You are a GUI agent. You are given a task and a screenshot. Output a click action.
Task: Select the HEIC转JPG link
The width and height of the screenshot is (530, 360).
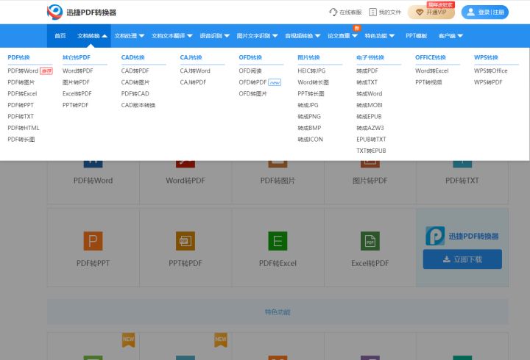pos(311,71)
